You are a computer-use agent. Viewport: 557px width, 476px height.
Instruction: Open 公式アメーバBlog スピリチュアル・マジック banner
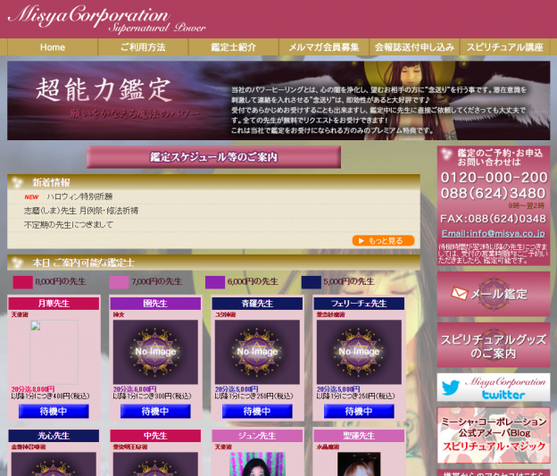(494, 436)
